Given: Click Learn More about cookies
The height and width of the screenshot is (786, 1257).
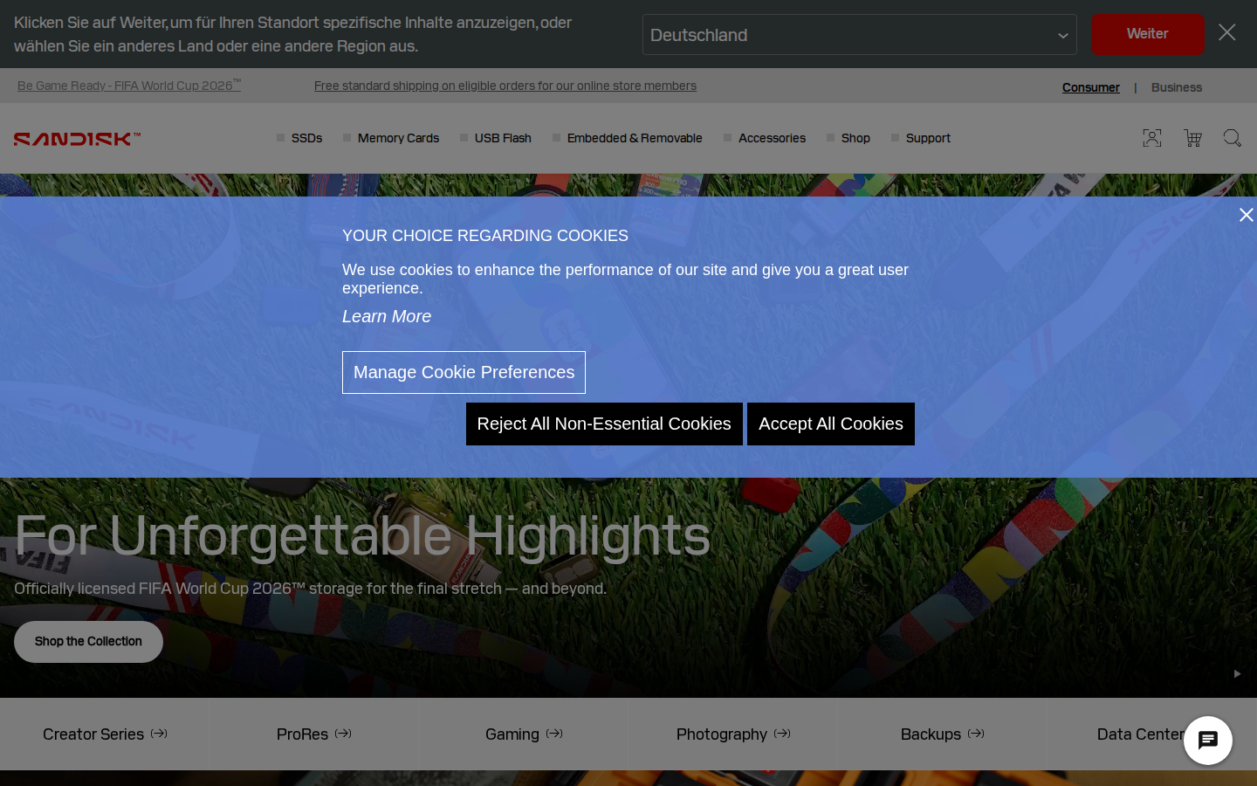Looking at the screenshot, I should coord(387,316).
